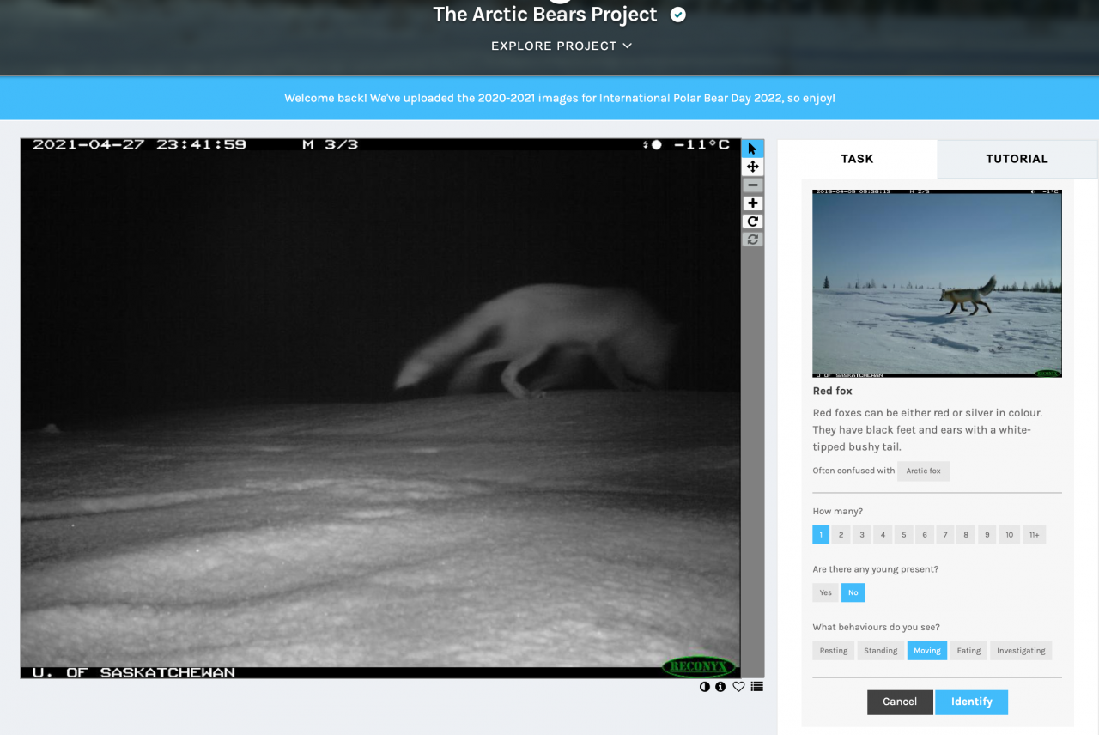
Task: Click Identify to confirm red fox
Action: tap(972, 702)
